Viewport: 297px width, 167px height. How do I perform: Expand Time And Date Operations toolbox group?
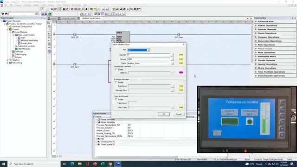pos(256,72)
